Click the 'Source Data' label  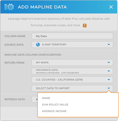14,45
